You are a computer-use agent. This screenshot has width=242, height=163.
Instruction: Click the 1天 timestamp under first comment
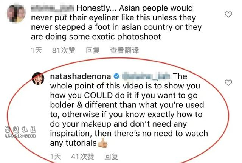pos(37,50)
